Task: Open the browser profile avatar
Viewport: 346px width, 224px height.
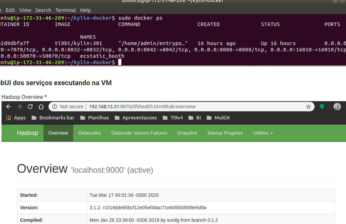Action: [337, 106]
